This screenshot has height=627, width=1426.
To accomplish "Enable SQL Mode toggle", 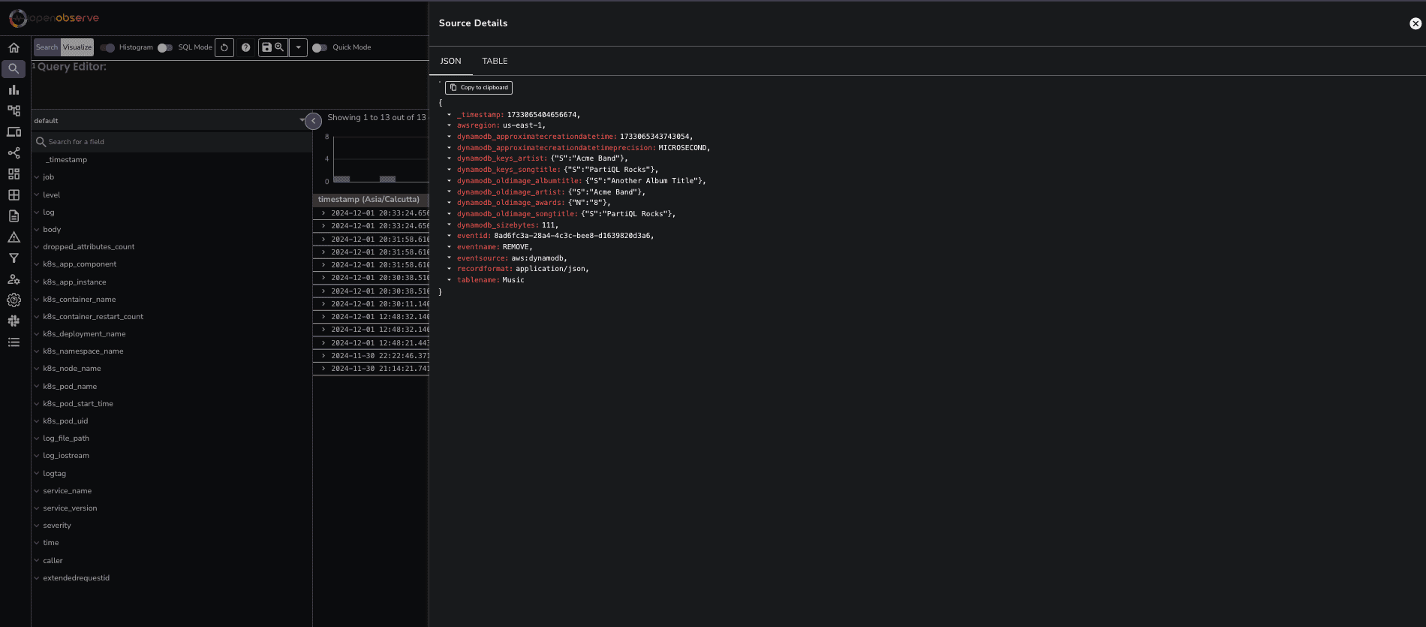I will (x=165, y=47).
